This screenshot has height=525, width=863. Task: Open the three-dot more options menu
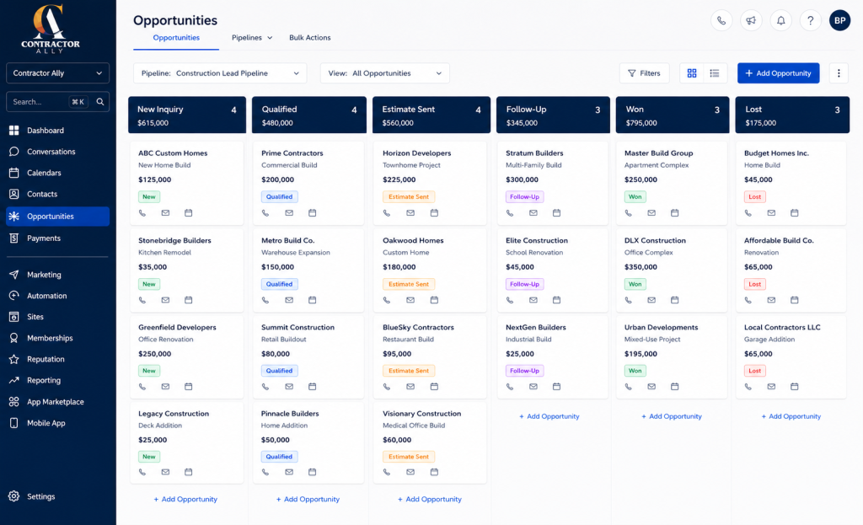click(839, 73)
